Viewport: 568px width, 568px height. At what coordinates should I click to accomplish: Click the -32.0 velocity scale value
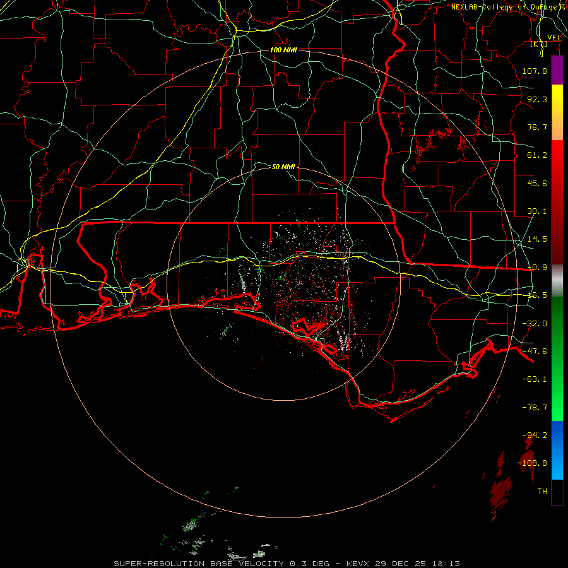[535, 324]
